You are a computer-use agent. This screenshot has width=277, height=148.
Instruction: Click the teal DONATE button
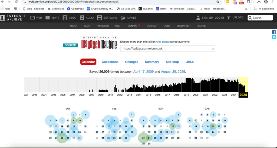70,45
